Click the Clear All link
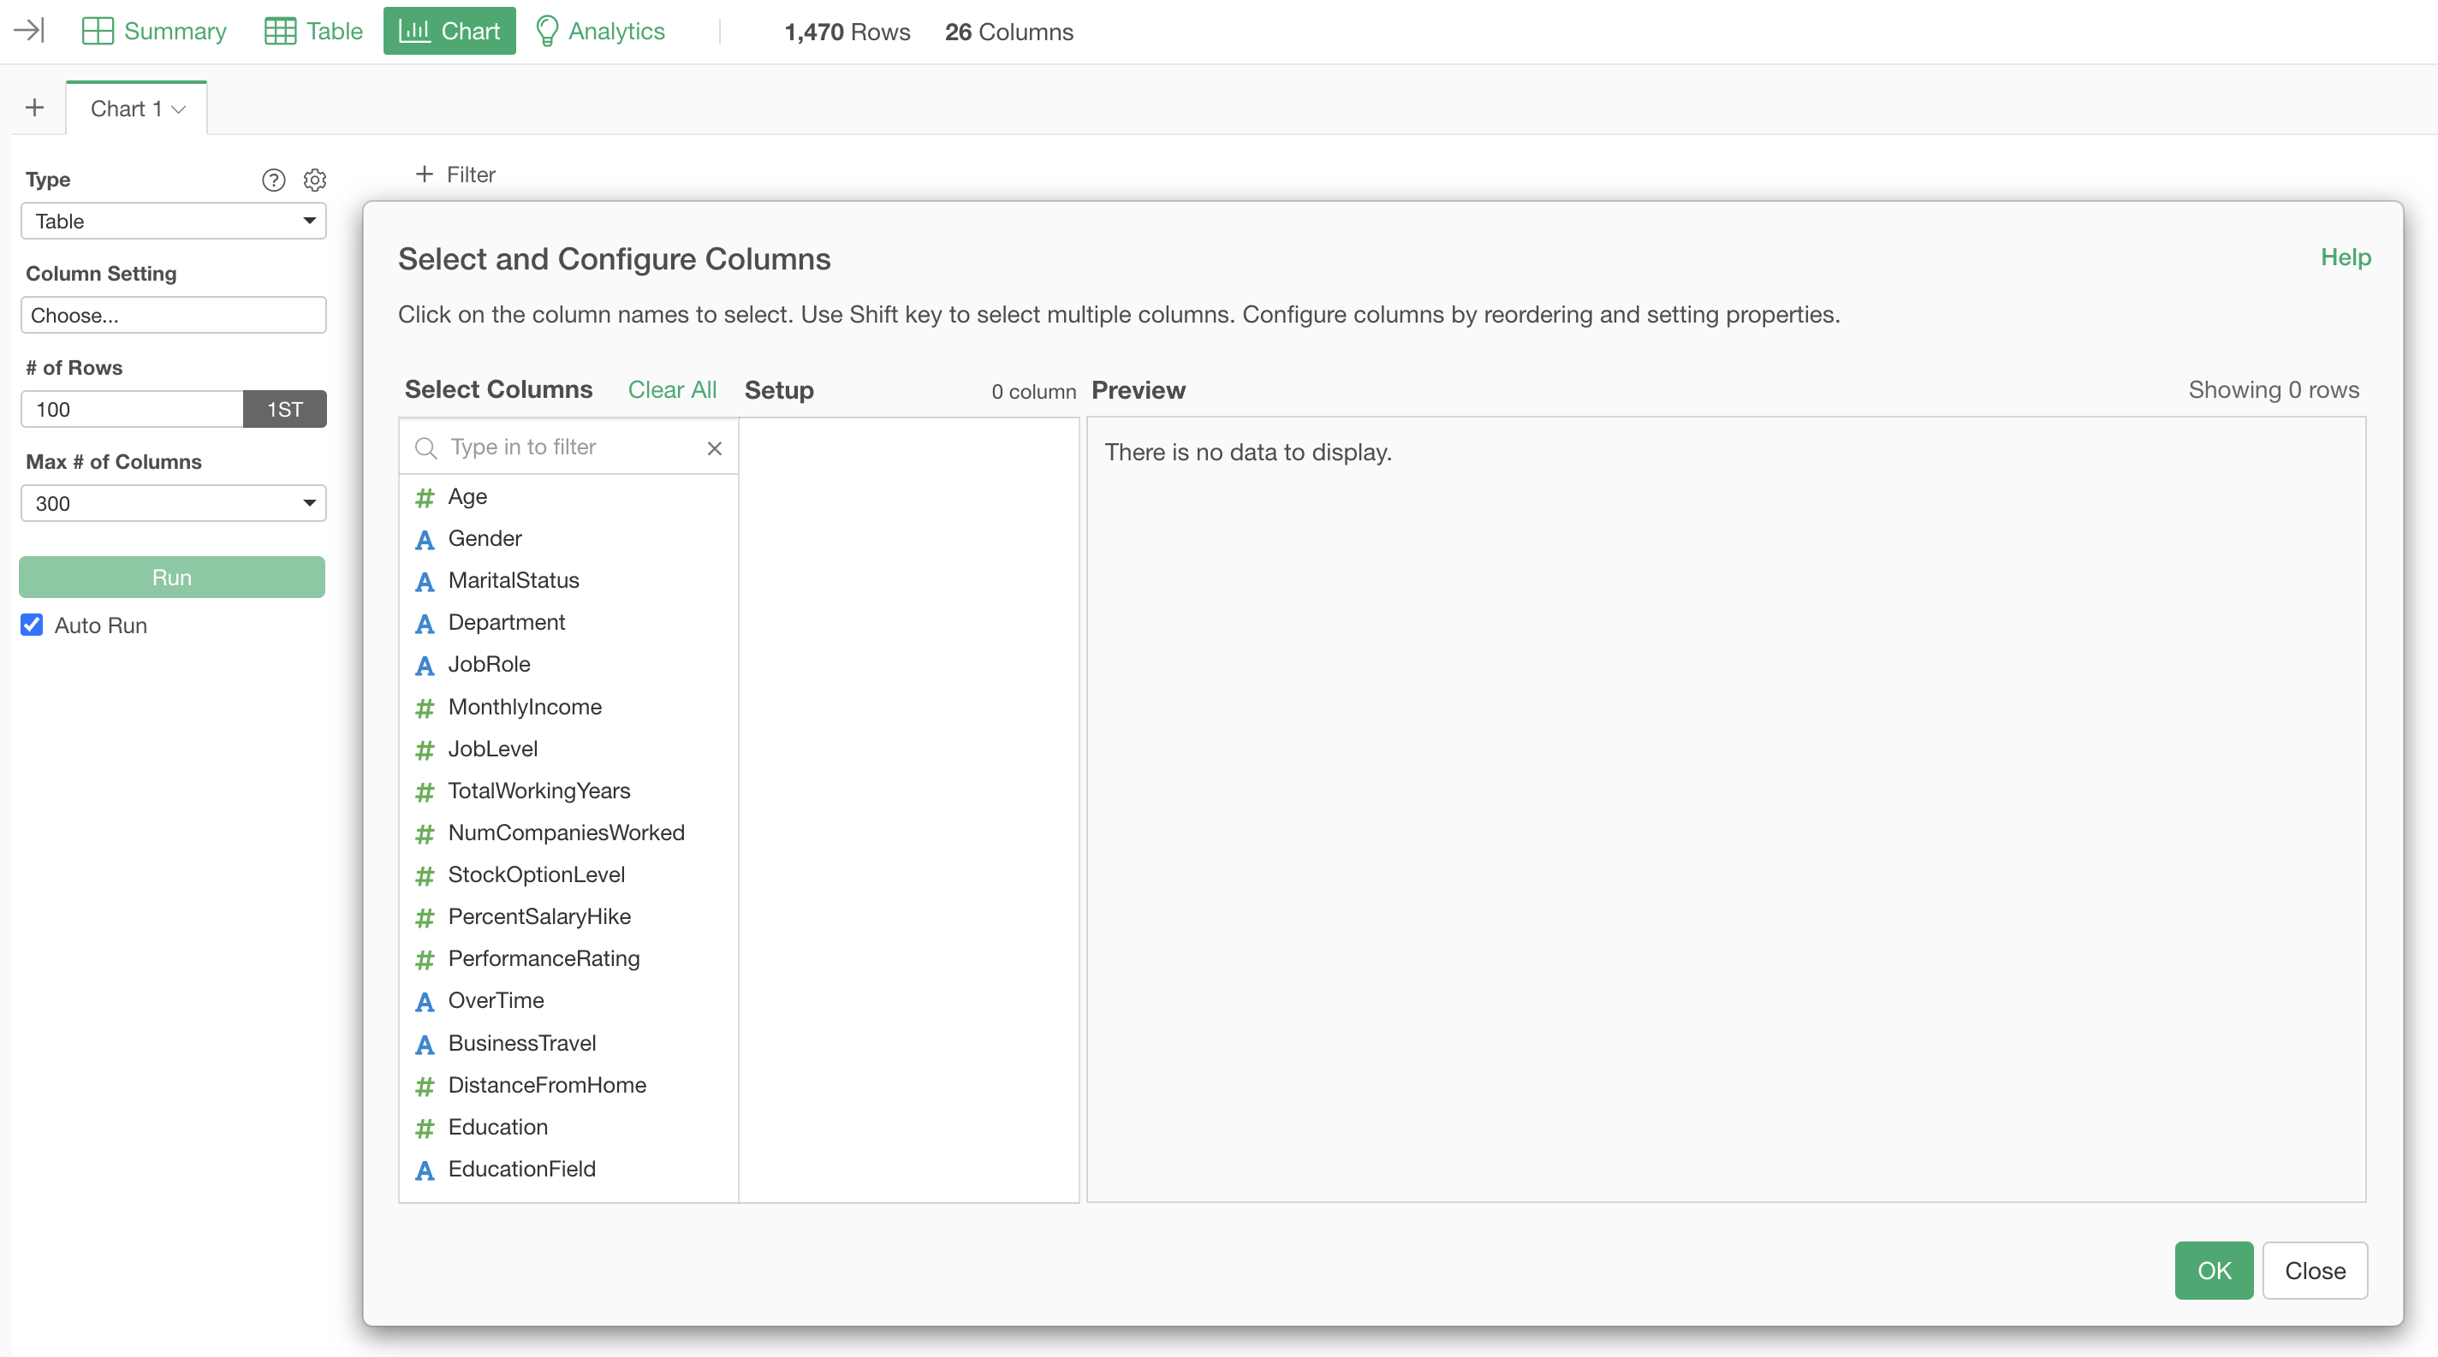Image resolution: width=2438 pixels, height=1357 pixels. 672,389
